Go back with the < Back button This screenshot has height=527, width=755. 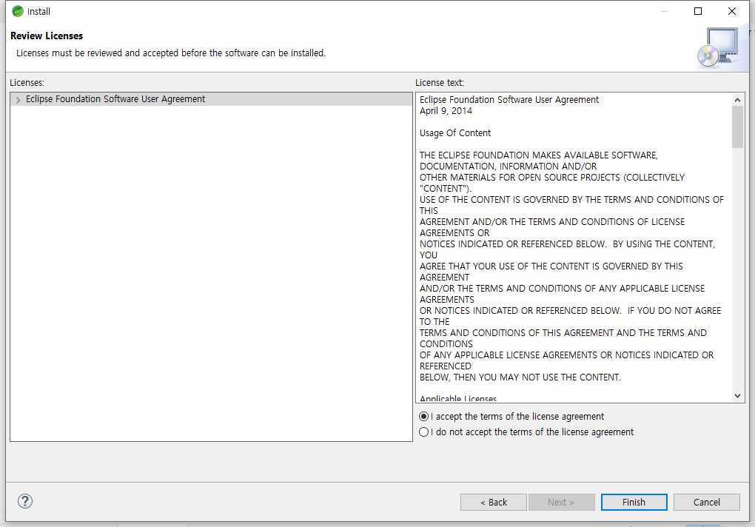pos(494,502)
